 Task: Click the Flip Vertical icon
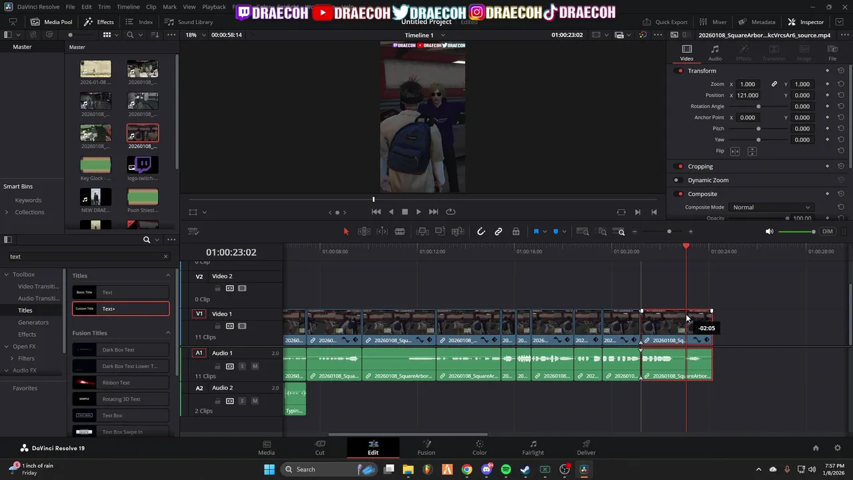pos(752,151)
